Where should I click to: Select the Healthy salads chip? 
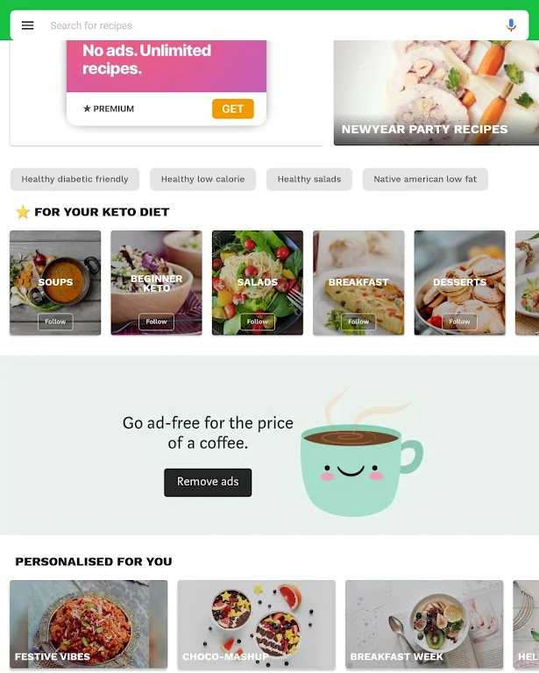(309, 180)
